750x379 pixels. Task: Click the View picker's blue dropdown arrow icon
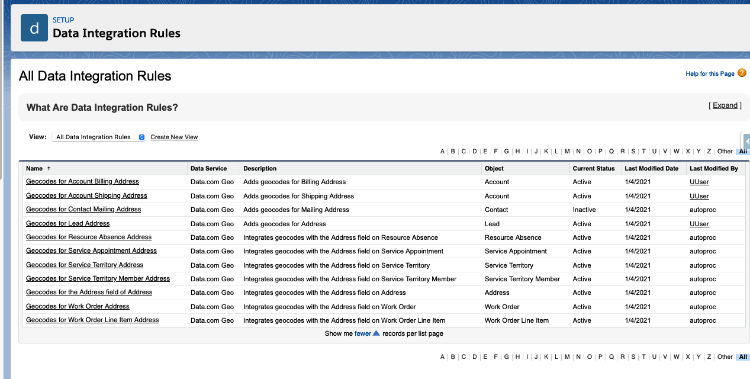(x=141, y=137)
